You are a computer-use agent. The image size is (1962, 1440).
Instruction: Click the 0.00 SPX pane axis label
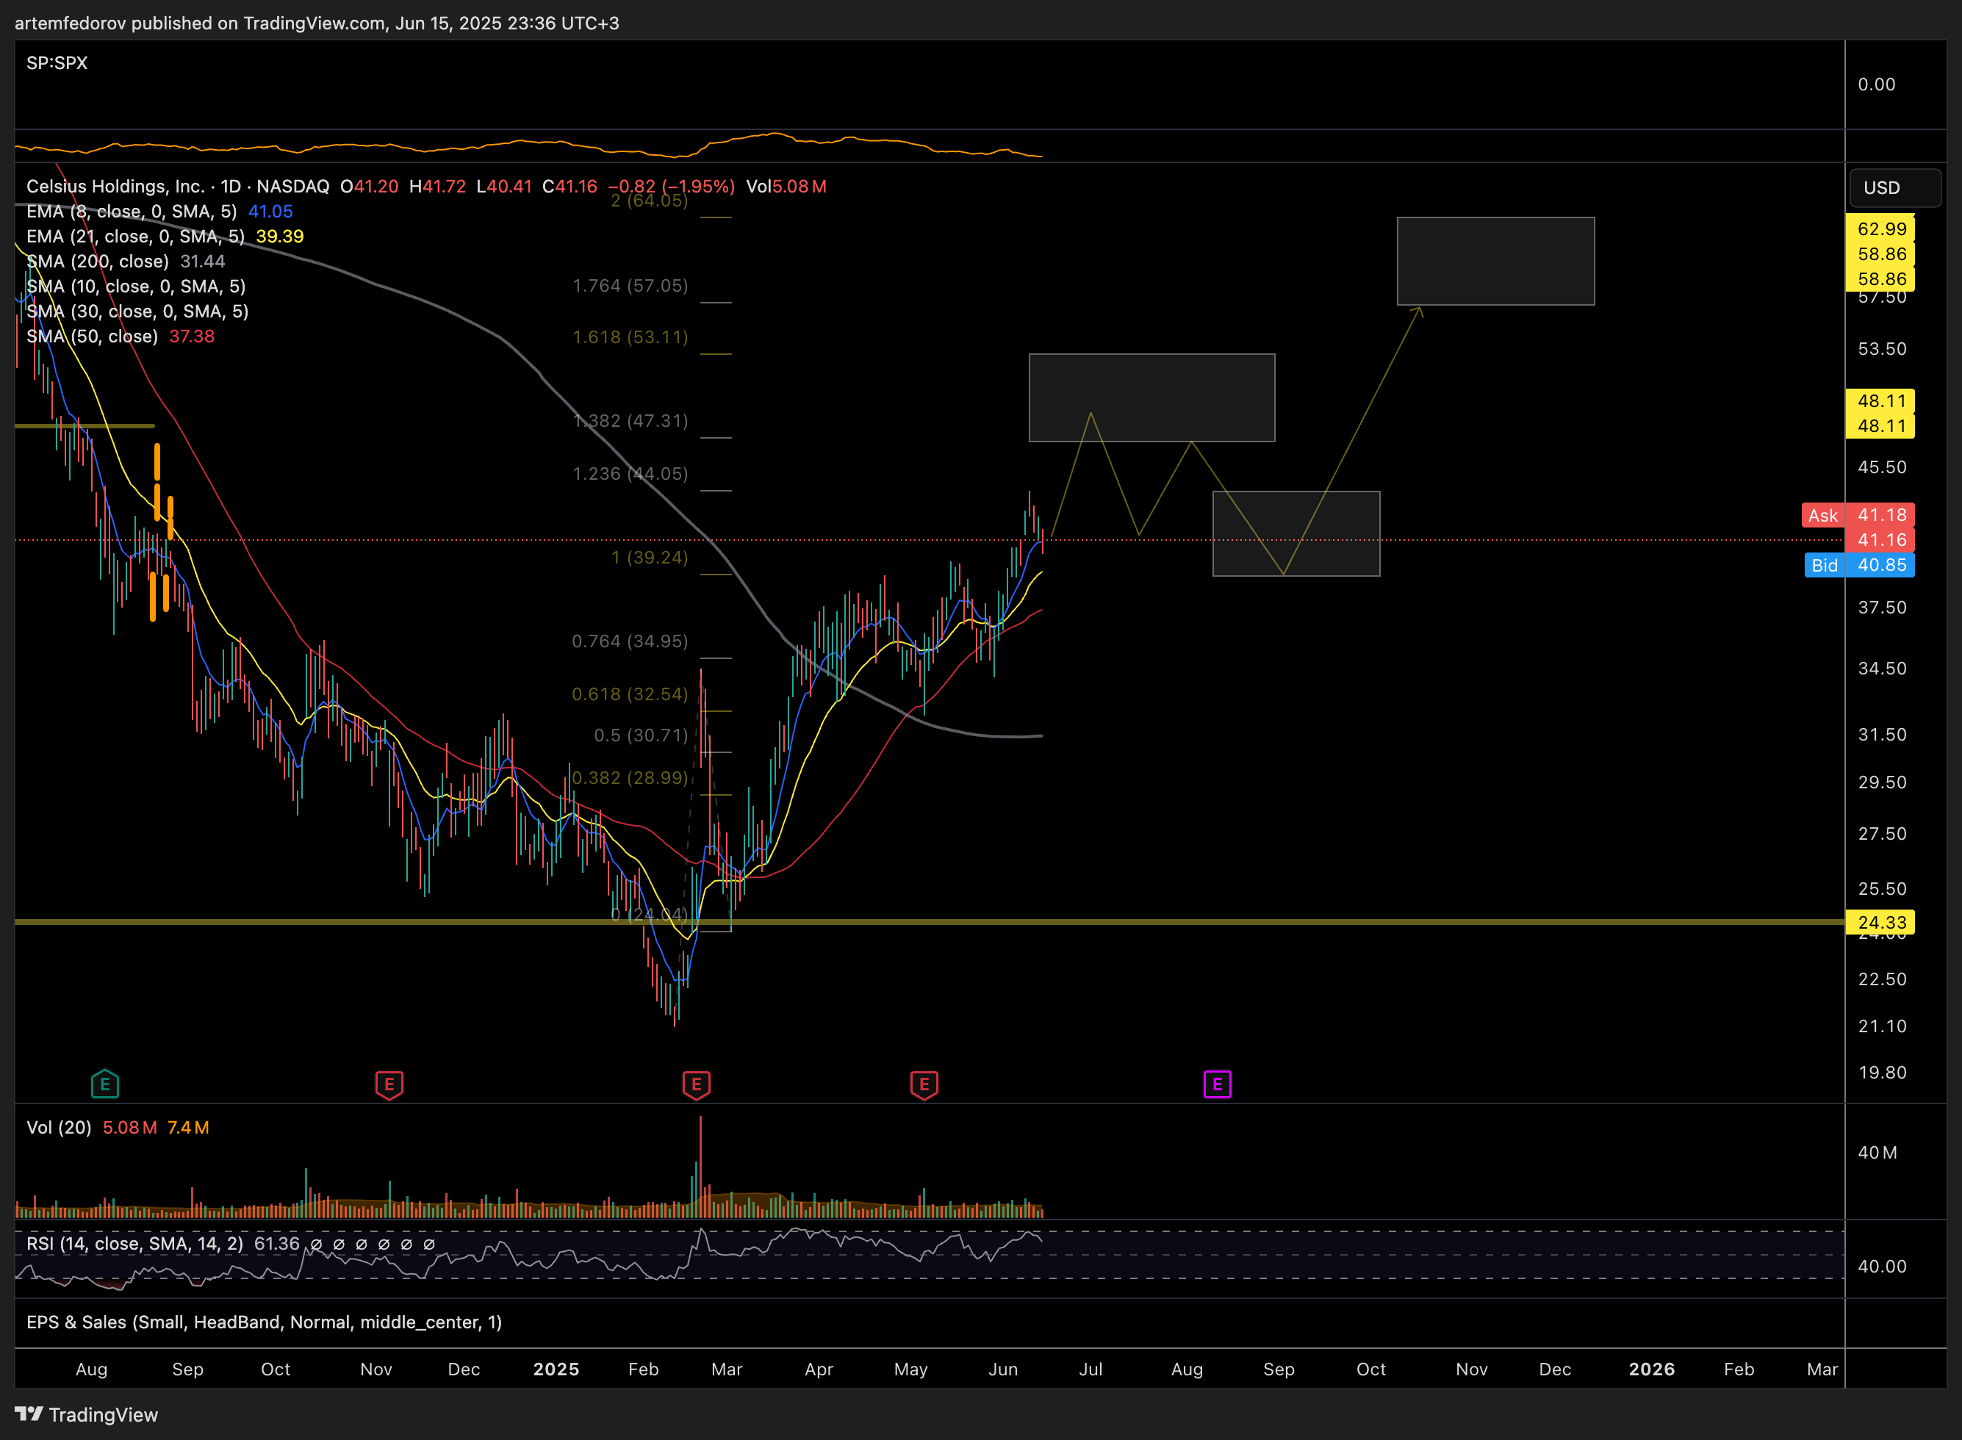point(1876,84)
